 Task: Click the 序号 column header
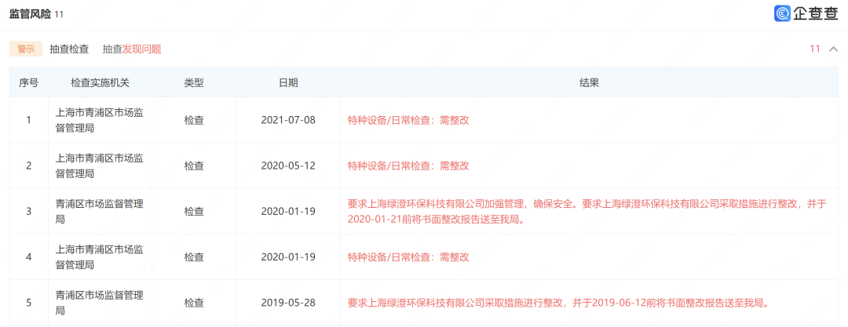click(x=29, y=82)
